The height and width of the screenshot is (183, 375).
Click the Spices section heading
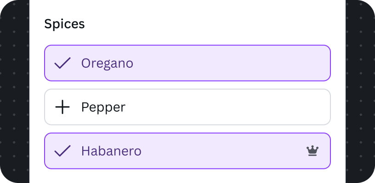point(65,24)
